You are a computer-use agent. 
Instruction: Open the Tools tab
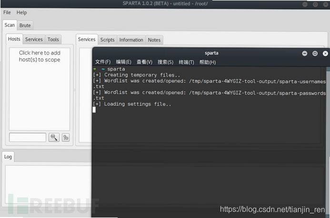(x=53, y=40)
